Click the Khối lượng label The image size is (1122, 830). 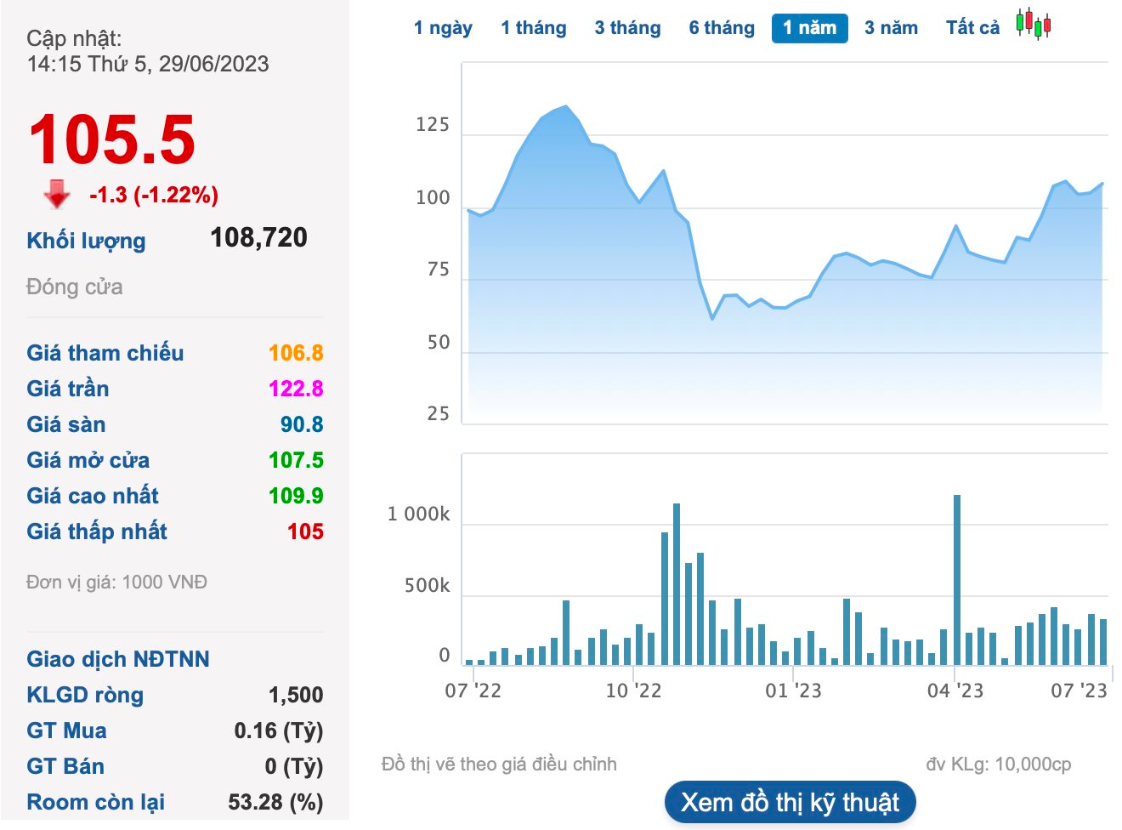pos(86,241)
